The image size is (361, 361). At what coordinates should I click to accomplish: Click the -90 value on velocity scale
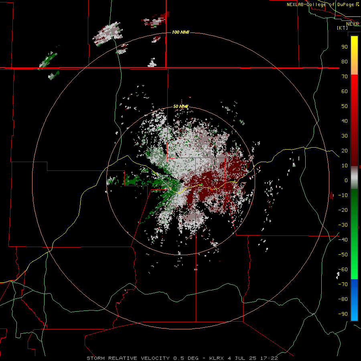pos(343,314)
